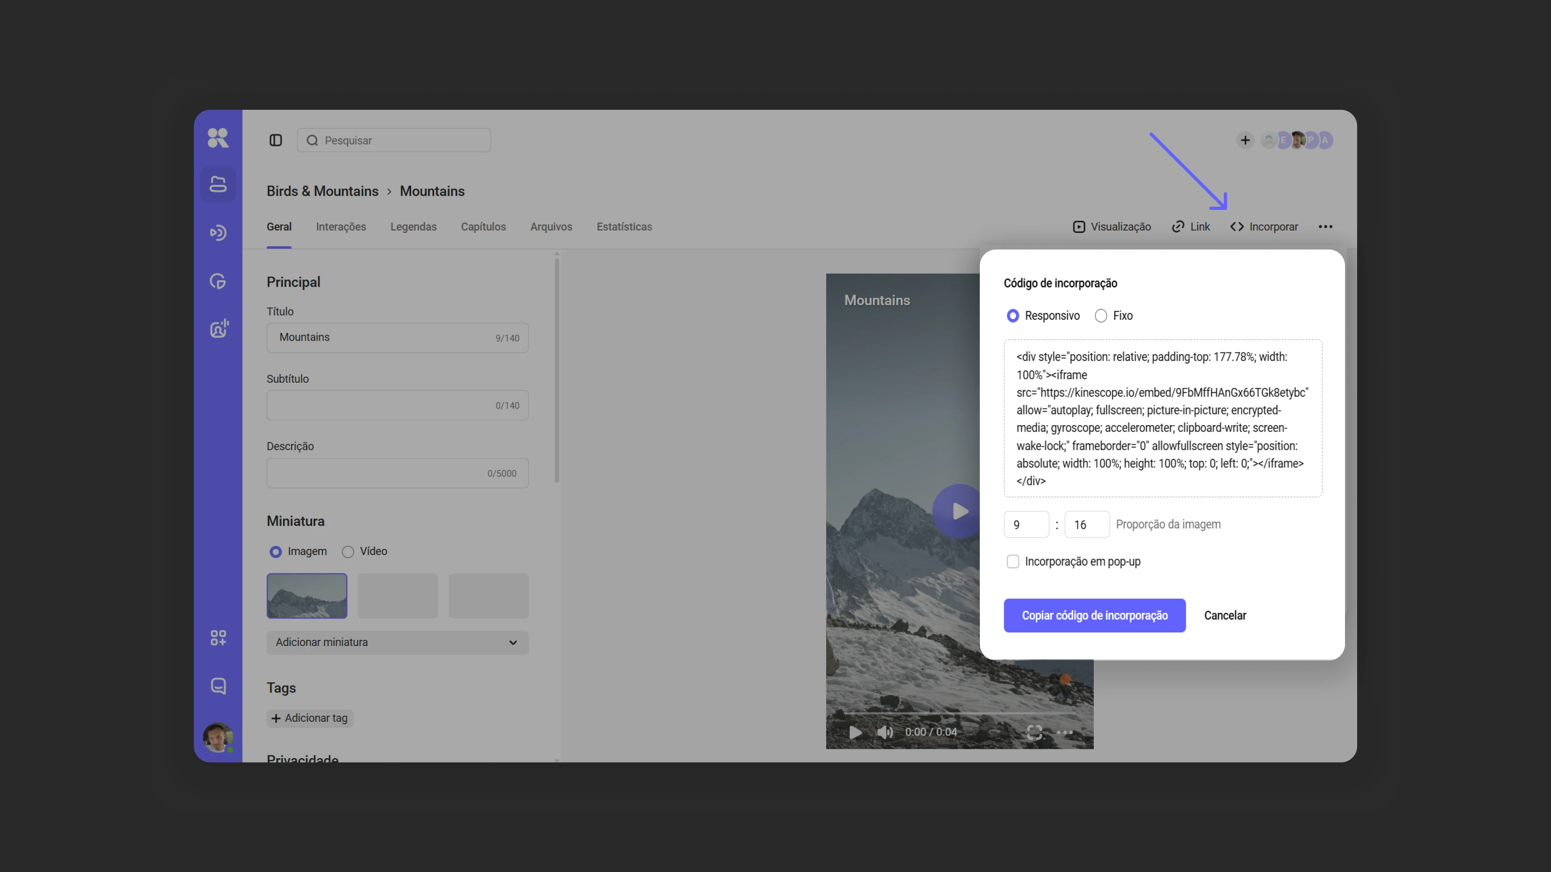Click the settings panel scrollbar
Image resolution: width=1551 pixels, height=872 pixels.
557,370
